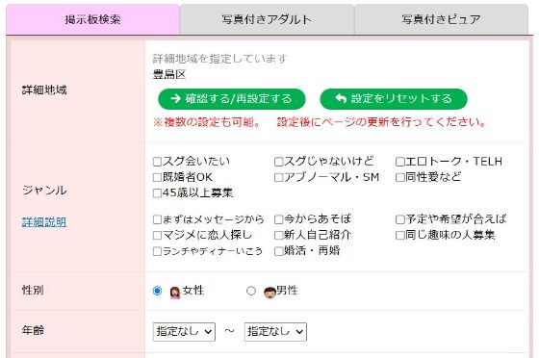This screenshot has height=358, width=539.
Task: Check the 既婚者OK checkbox
Action: pyautogui.click(x=157, y=177)
